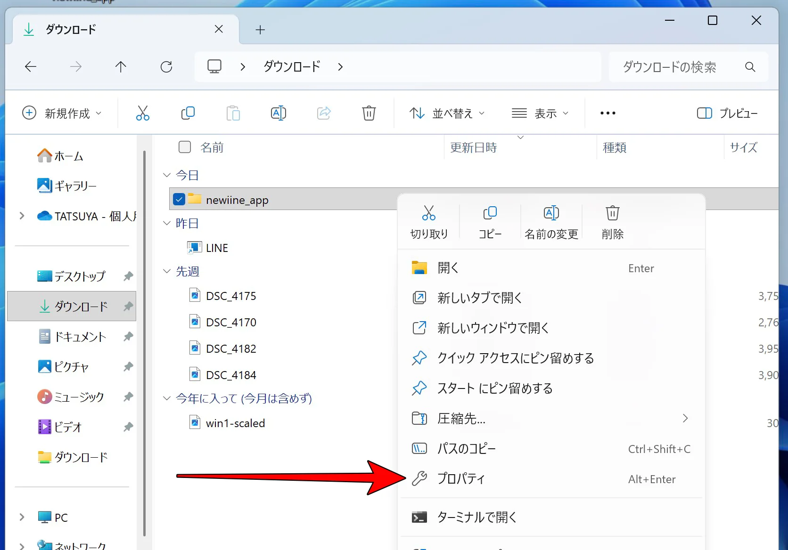Open ミュージック in the sidebar

[x=71, y=396]
